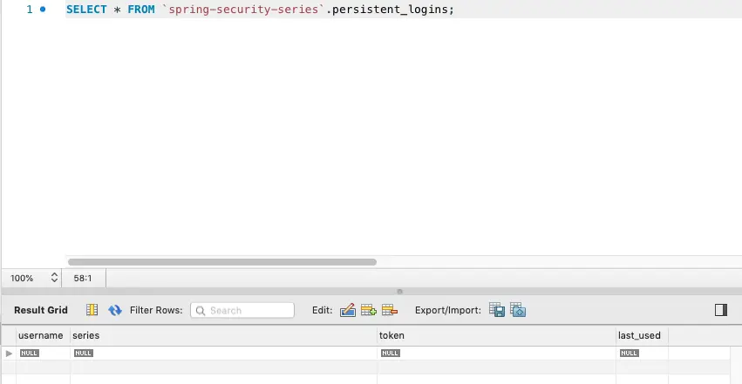Screen dimensions: 742x384
Task: Click the Filter Rows search field
Action: point(242,310)
